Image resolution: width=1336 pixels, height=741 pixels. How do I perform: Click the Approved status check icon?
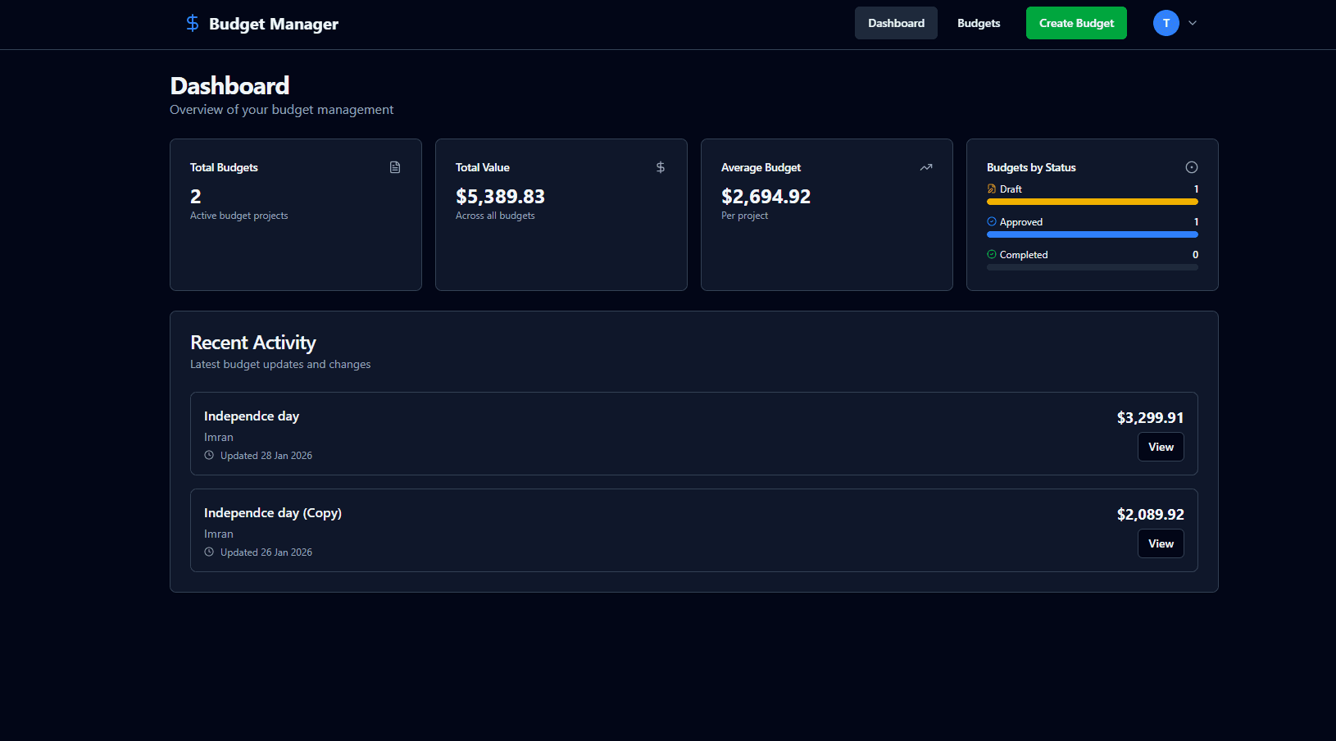coord(992,221)
